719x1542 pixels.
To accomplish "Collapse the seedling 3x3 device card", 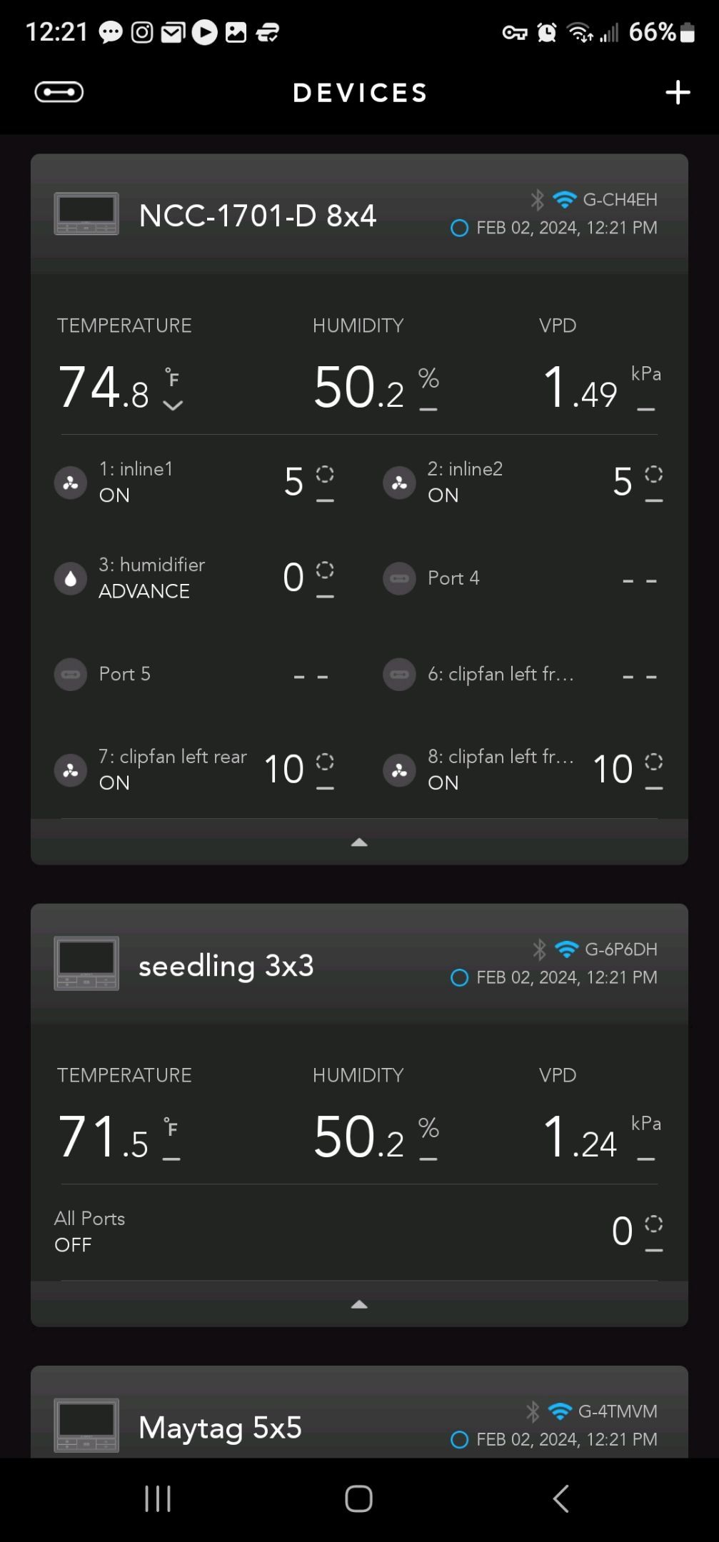I will pyautogui.click(x=359, y=1304).
